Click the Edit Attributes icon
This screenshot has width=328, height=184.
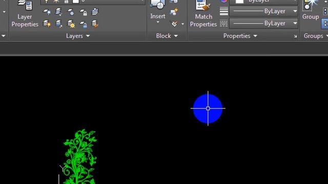[174, 24]
